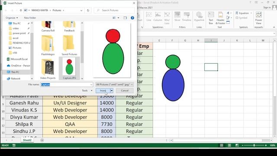The width and height of the screenshot is (277, 156).
Task: Click the macro recording status bar icon
Action: pos(14,146)
